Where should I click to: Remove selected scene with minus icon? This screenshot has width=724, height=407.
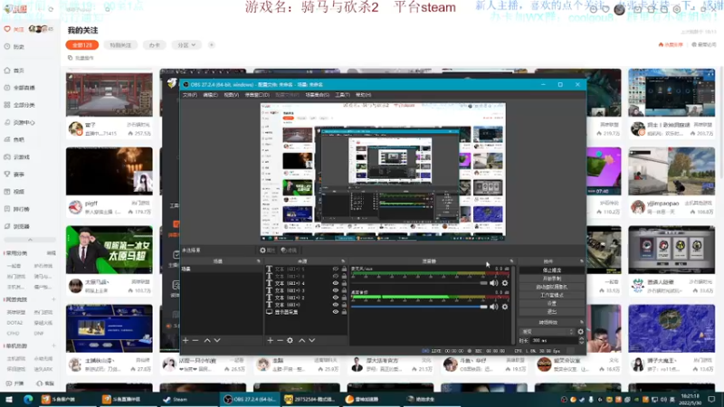pos(195,341)
